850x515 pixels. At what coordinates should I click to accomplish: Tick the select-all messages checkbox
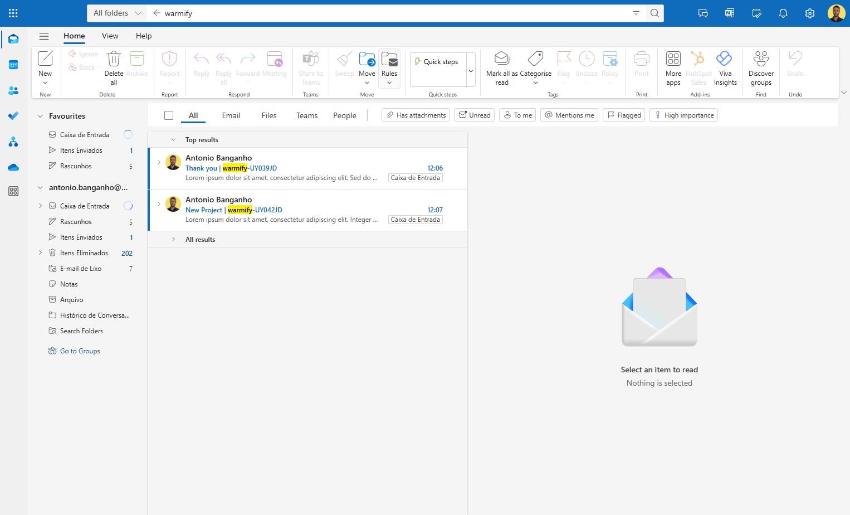169,115
